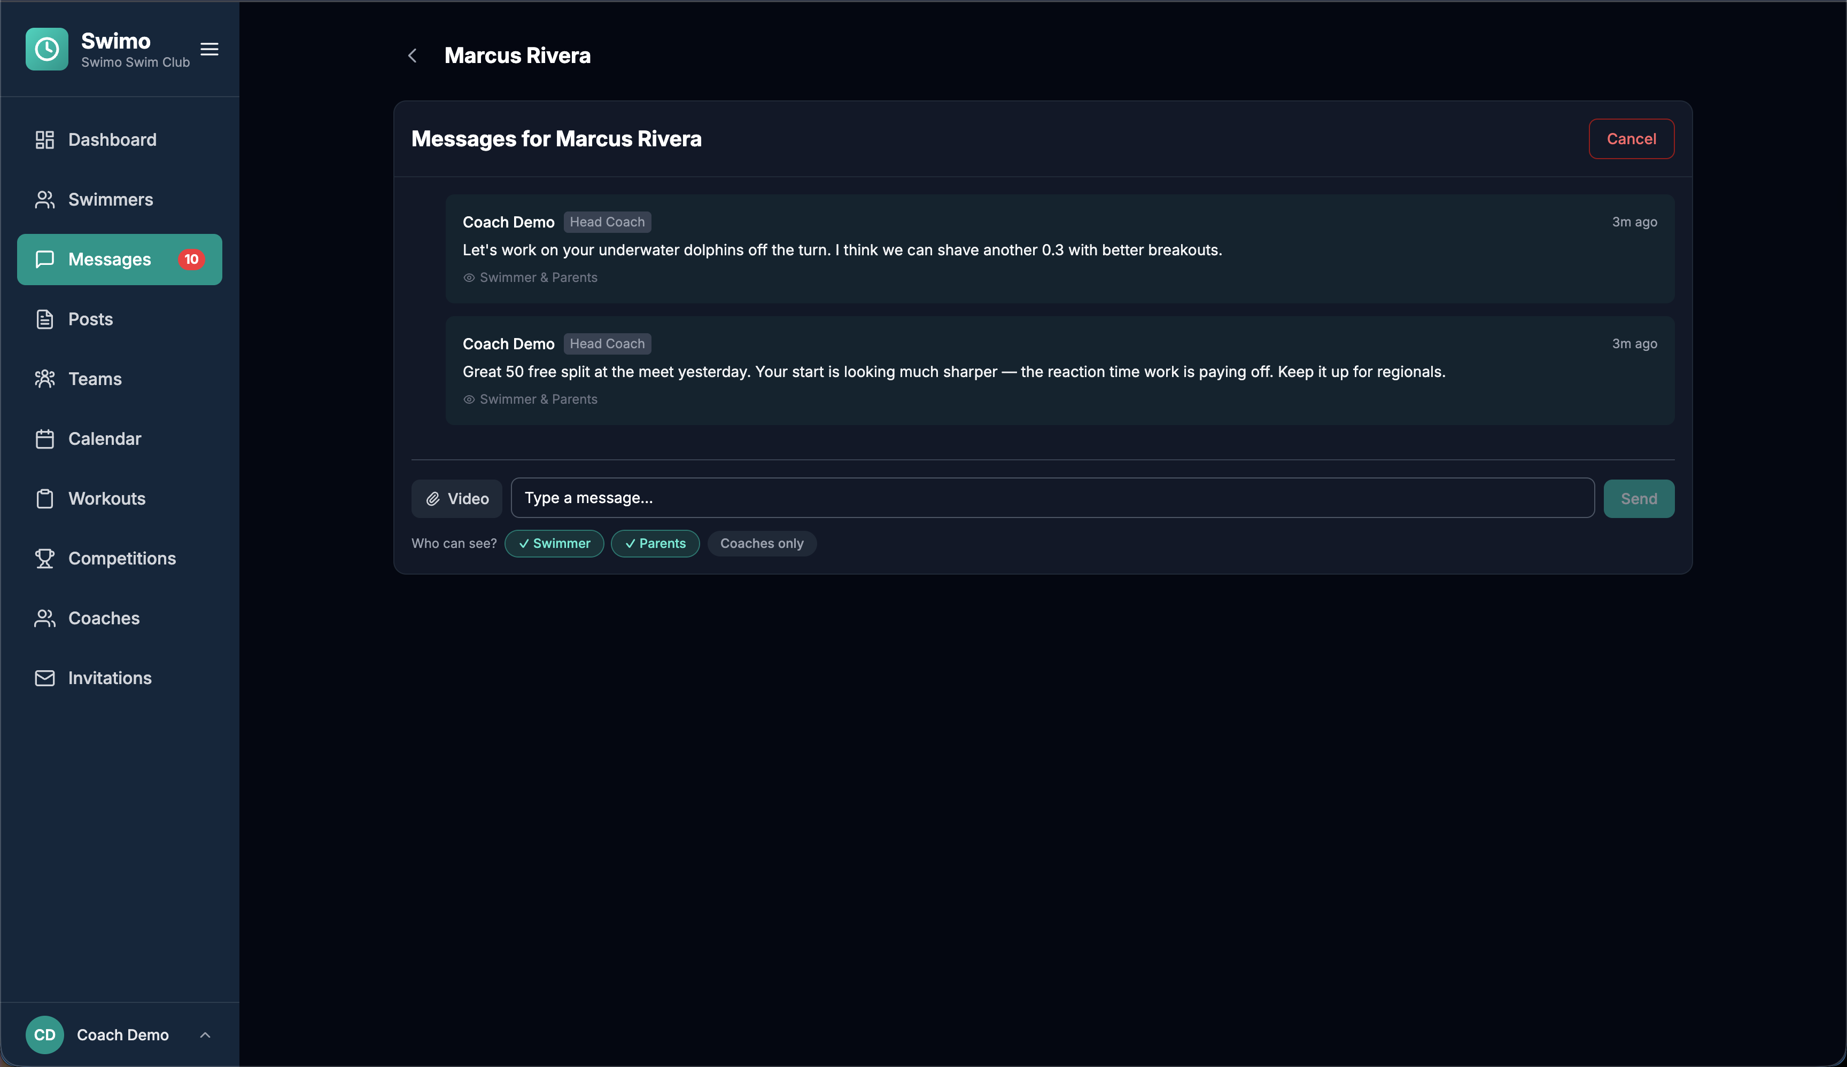Click the back arrow beside Marcus Rivera

tap(412, 55)
